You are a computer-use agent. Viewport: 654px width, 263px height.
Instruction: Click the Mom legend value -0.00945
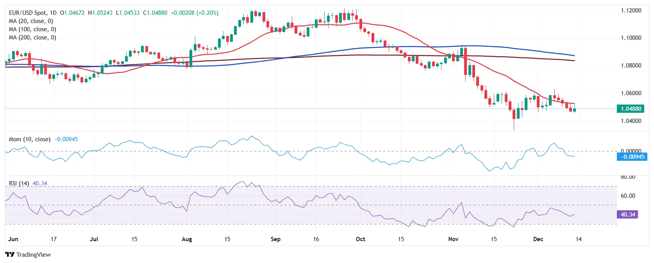coord(66,139)
